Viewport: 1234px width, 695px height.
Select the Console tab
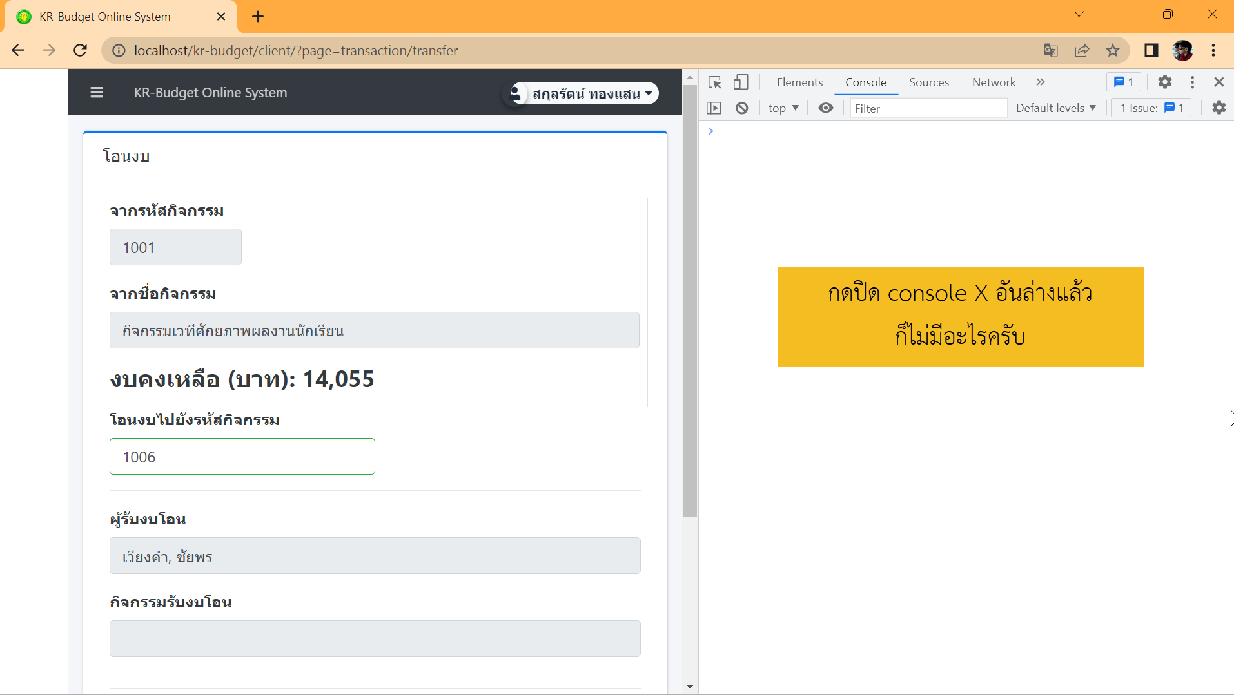(x=866, y=82)
